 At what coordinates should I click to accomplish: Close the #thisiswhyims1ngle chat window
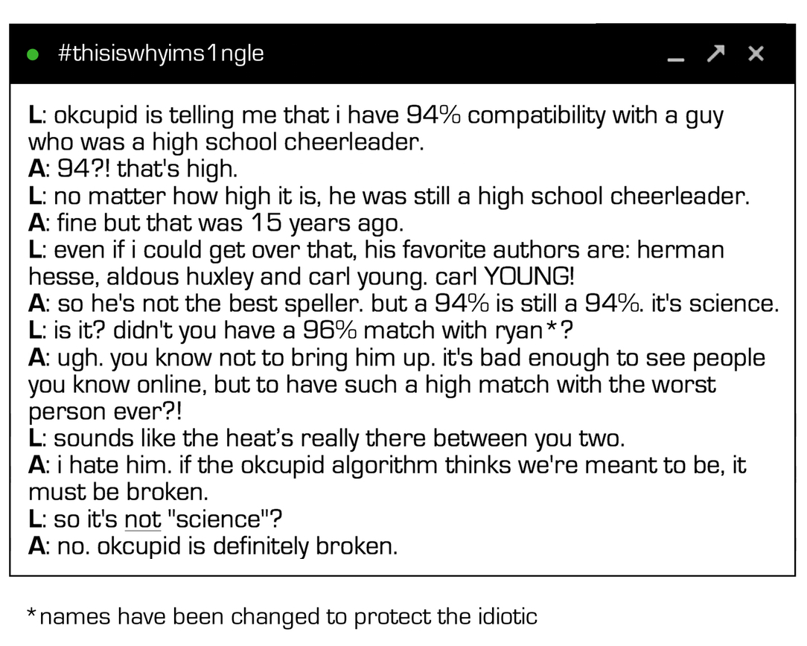(756, 54)
